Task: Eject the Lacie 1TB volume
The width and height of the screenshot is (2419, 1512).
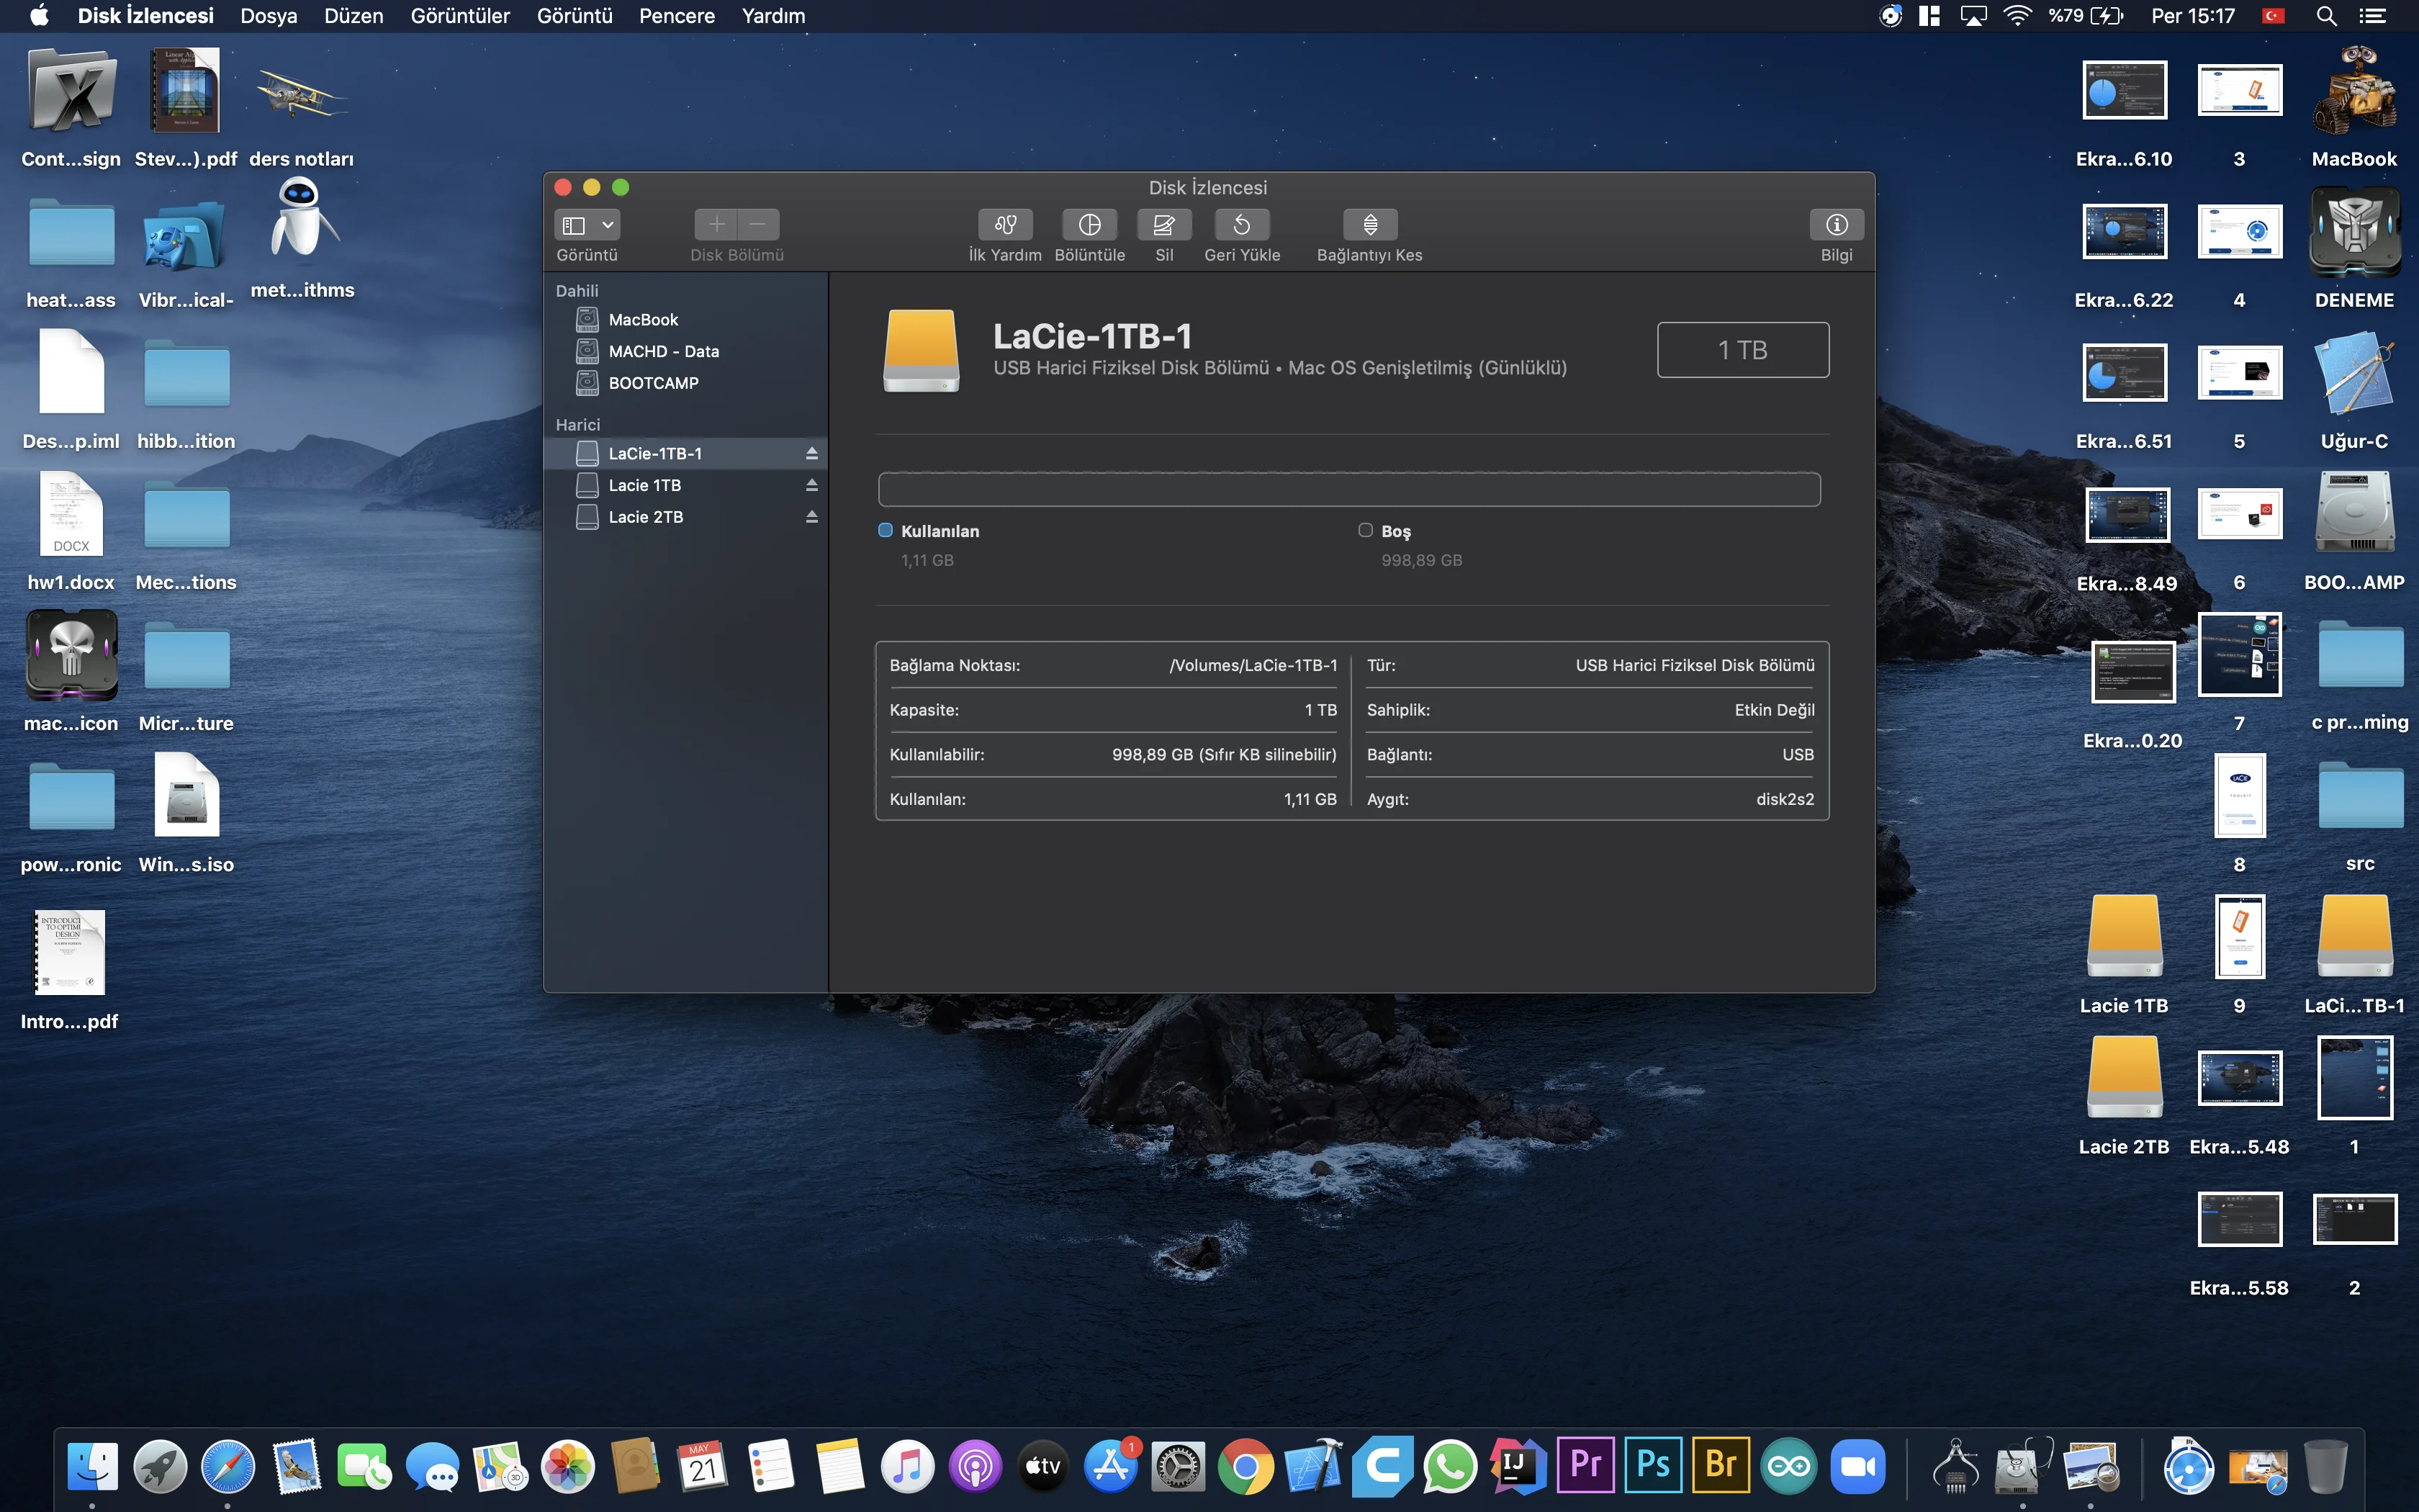Action: click(x=811, y=486)
